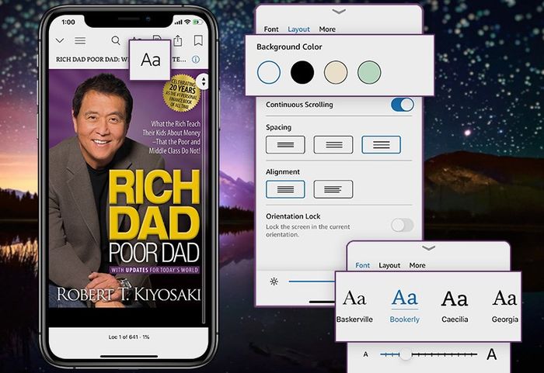
Task: Turn off Continuous Scrolling switch
Action: (x=402, y=105)
